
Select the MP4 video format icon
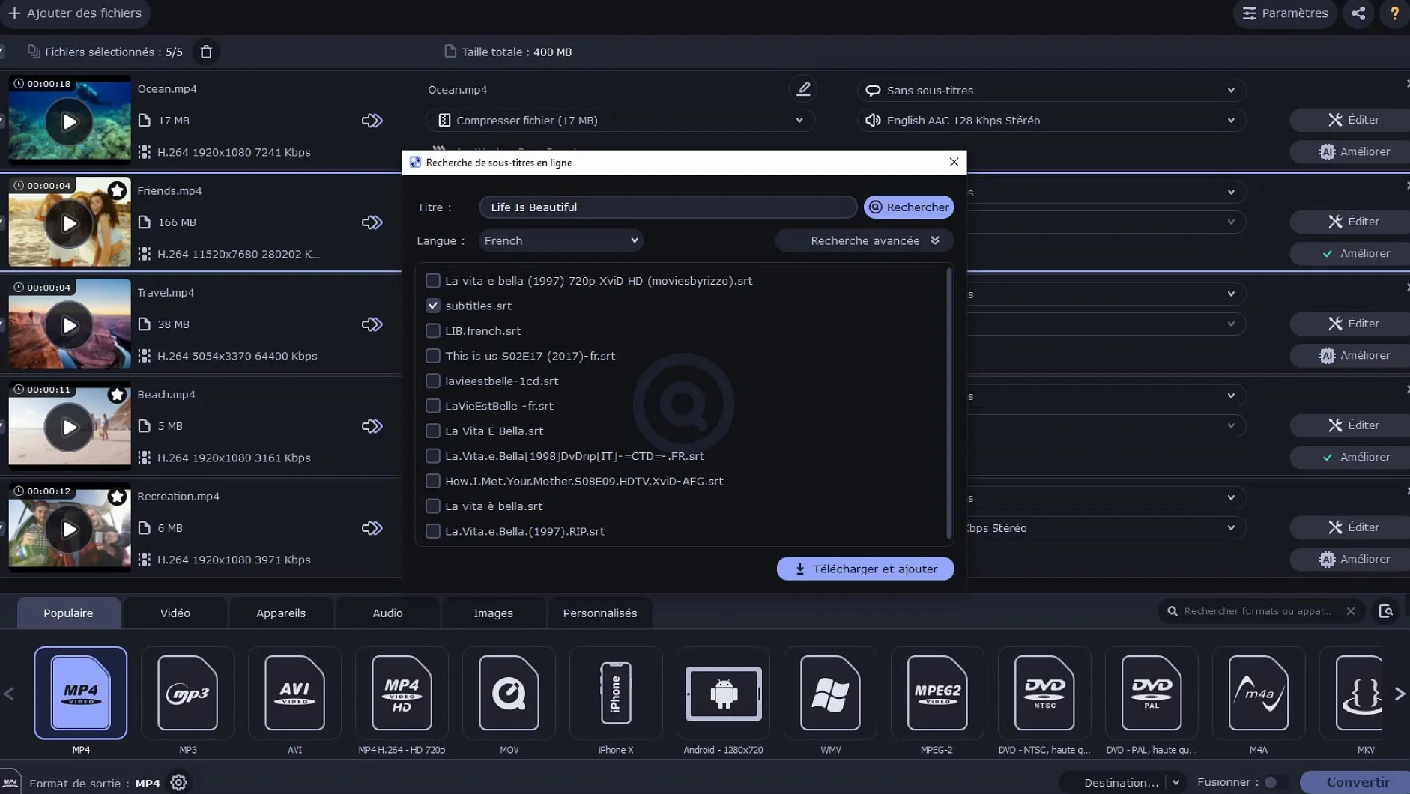81,693
